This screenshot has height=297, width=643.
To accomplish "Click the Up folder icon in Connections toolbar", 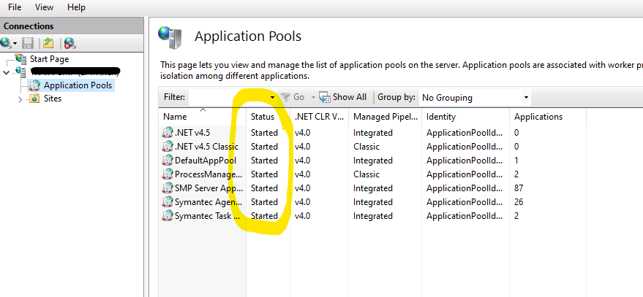I will click(x=48, y=43).
